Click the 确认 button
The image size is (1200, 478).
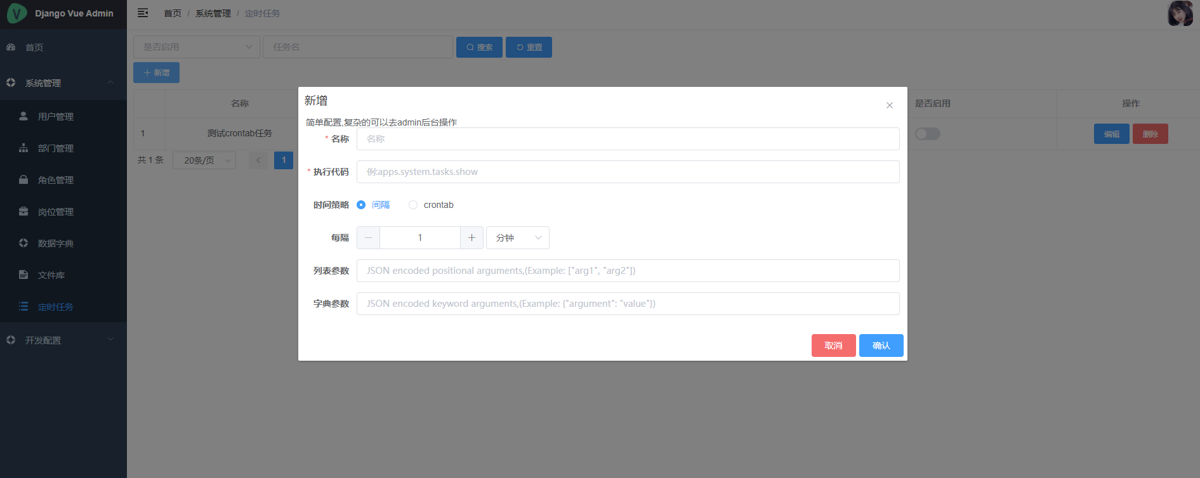point(881,346)
